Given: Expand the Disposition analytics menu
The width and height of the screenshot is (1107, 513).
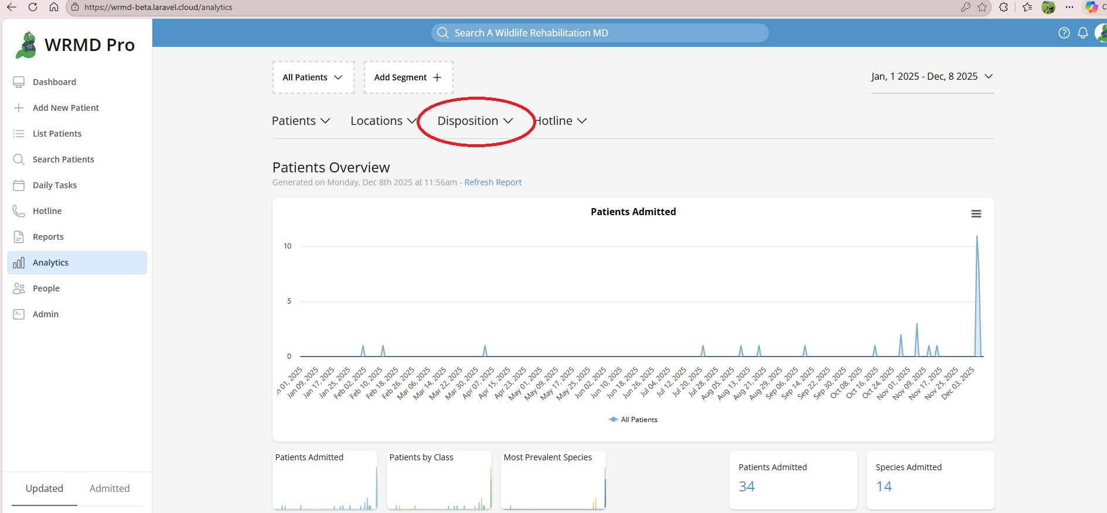Looking at the screenshot, I should pos(475,121).
